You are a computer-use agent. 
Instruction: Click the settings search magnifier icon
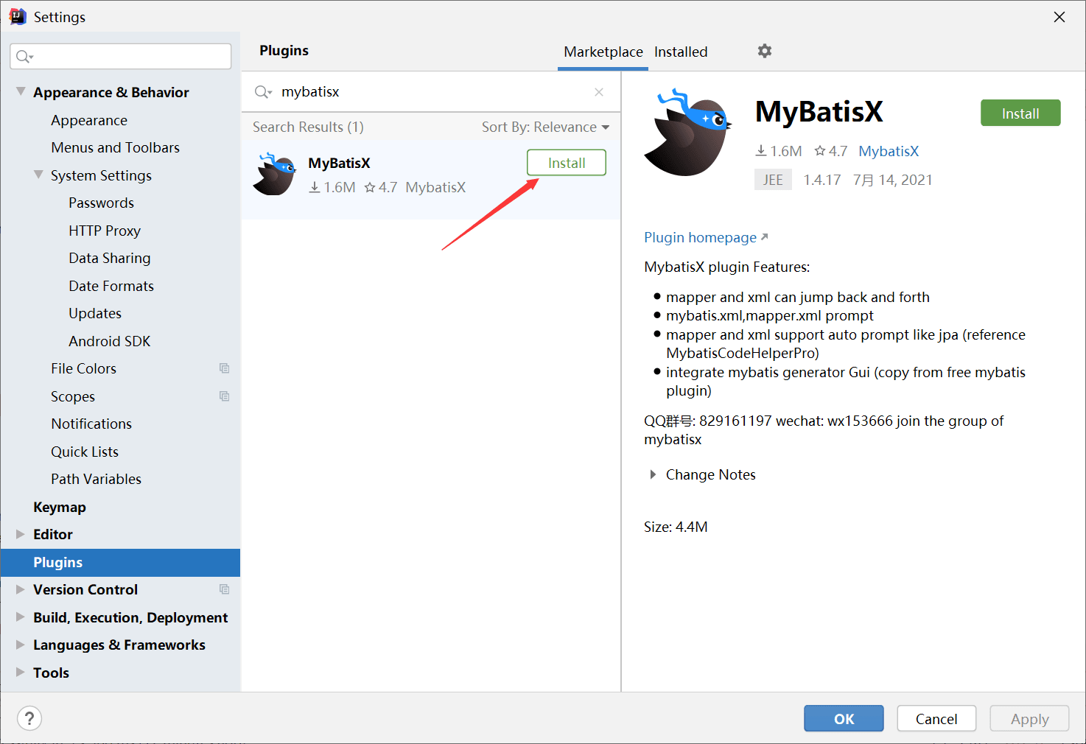[x=24, y=57]
